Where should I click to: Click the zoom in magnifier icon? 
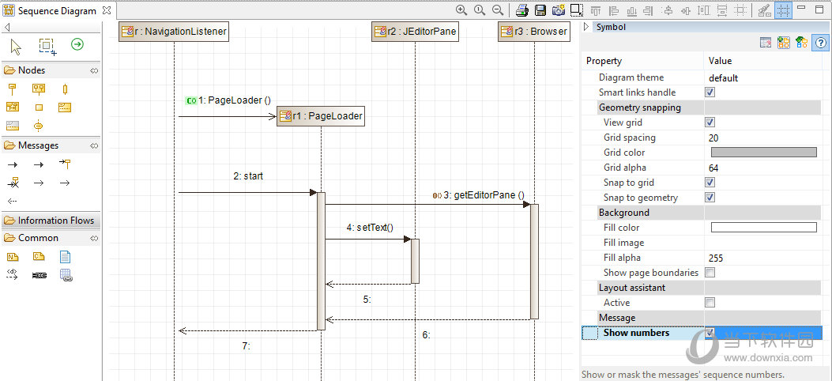click(461, 10)
